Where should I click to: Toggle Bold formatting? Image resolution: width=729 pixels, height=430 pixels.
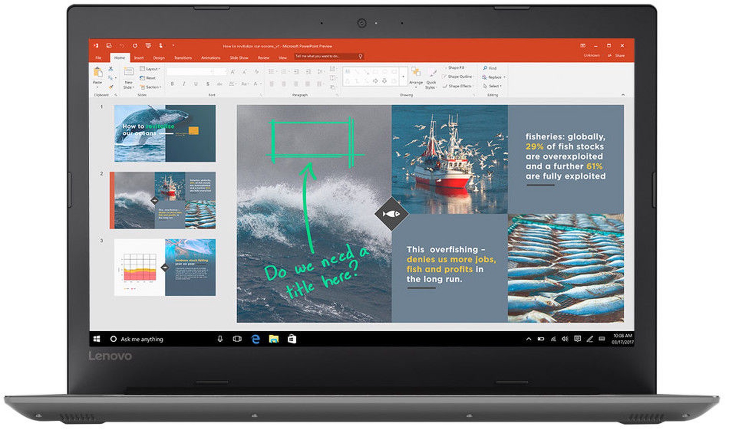click(172, 84)
